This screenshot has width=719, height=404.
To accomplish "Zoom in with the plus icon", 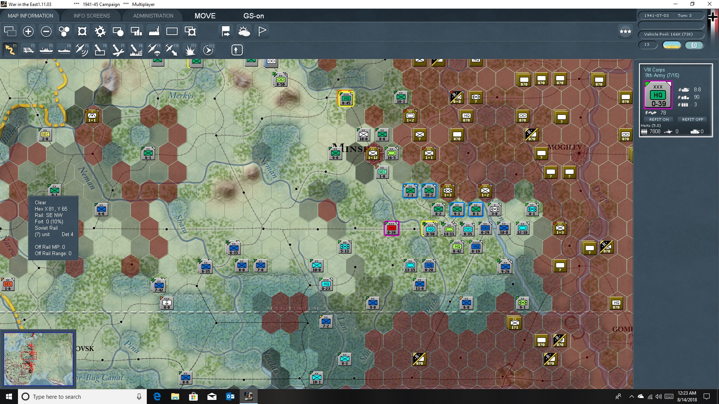I will (x=28, y=31).
